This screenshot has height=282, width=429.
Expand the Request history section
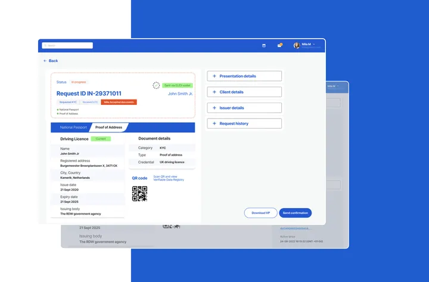[x=244, y=123]
